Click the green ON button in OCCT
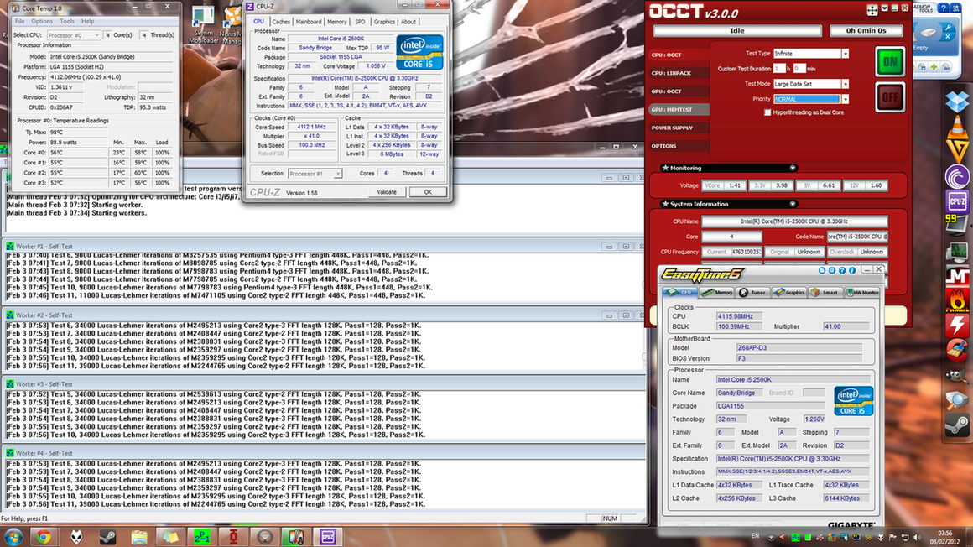Viewport: 973px width, 547px height. click(890, 61)
